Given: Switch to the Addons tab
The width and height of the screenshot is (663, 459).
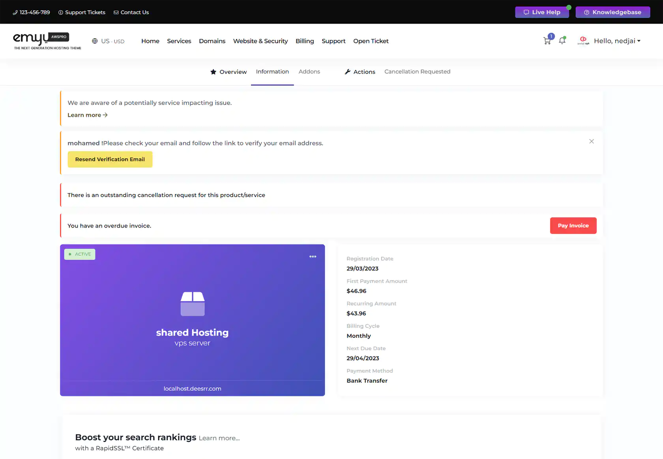Looking at the screenshot, I should (x=309, y=72).
